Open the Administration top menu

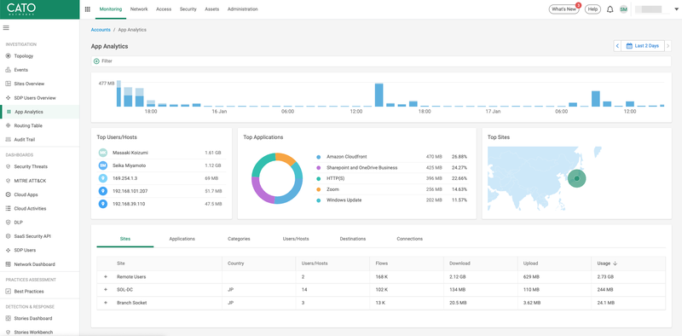242,9
